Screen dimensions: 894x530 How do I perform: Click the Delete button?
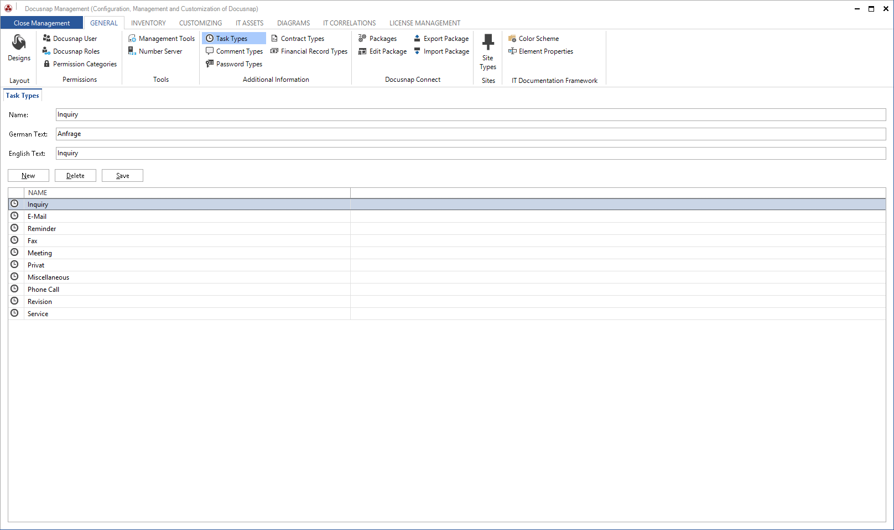pyautogui.click(x=75, y=175)
